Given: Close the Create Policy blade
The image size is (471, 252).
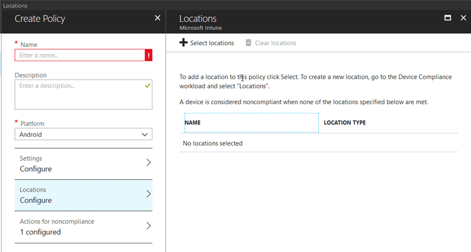Looking at the screenshot, I should (x=158, y=18).
